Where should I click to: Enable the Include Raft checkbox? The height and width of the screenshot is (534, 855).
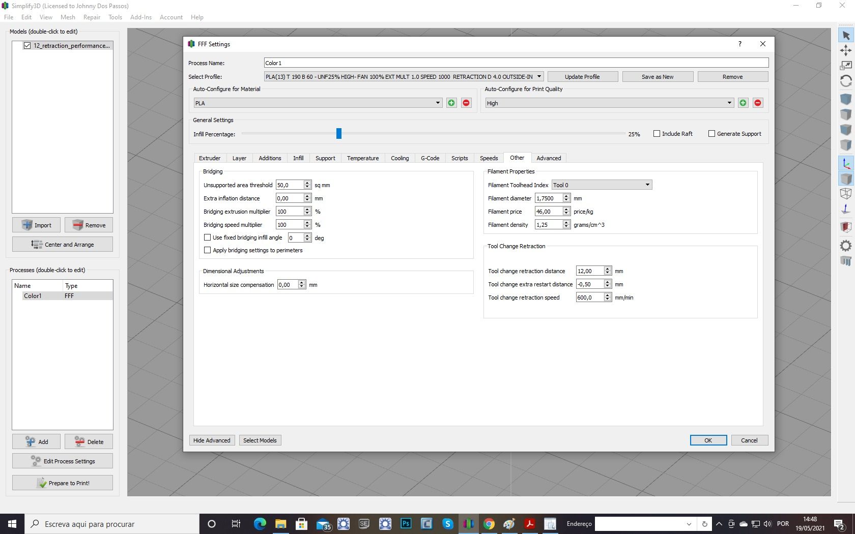[x=657, y=134]
